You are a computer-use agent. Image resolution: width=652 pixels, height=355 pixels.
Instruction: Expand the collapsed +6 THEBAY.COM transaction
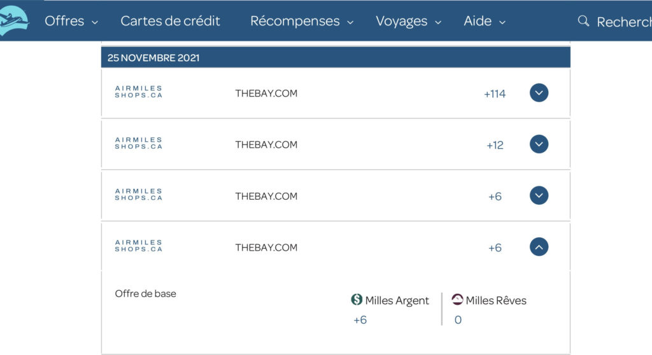click(x=539, y=195)
